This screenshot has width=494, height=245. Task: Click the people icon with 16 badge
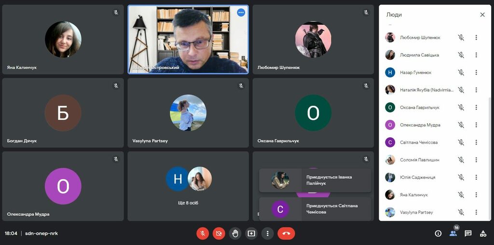click(453, 233)
